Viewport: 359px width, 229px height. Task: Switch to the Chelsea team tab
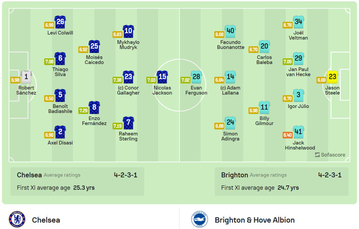[46, 220]
